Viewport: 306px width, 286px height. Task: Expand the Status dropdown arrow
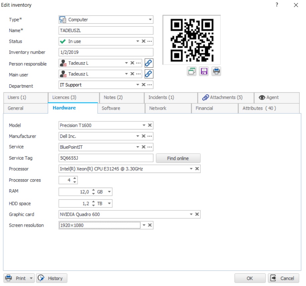click(x=138, y=41)
